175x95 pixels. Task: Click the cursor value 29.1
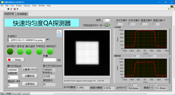click(x=153, y=56)
